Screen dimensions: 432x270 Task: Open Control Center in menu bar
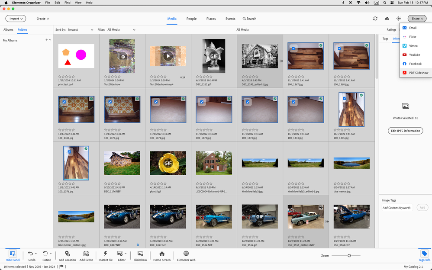coord(392,3)
